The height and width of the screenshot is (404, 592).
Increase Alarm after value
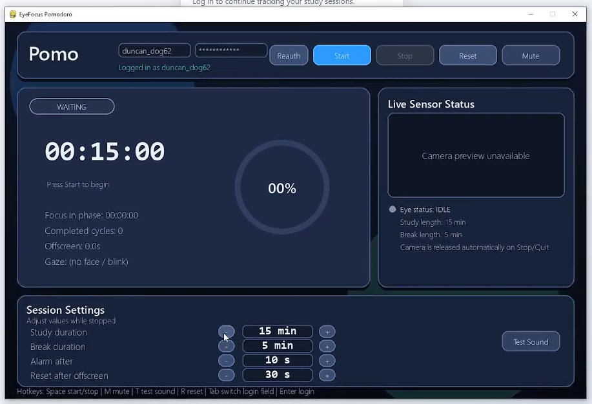[327, 361]
